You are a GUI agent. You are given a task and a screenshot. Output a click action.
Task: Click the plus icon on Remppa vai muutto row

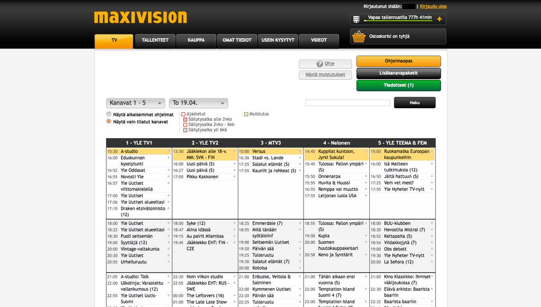(x=366, y=189)
